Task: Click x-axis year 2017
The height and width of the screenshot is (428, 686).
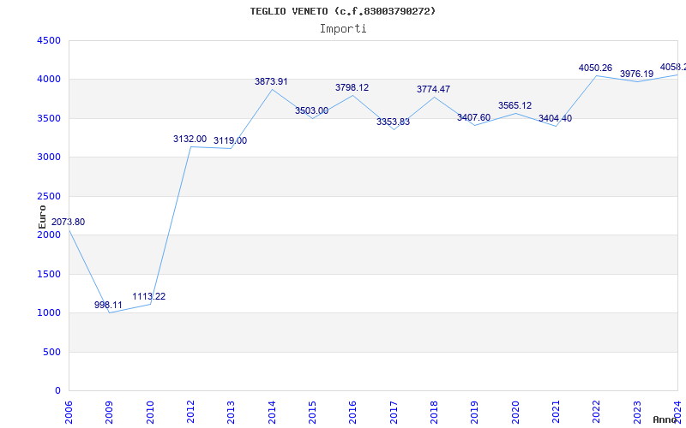Action: 394,413
